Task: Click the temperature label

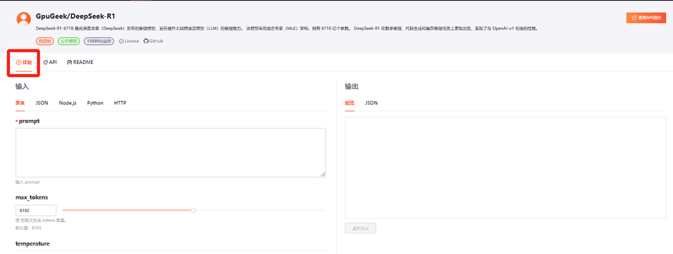Action: coord(33,243)
